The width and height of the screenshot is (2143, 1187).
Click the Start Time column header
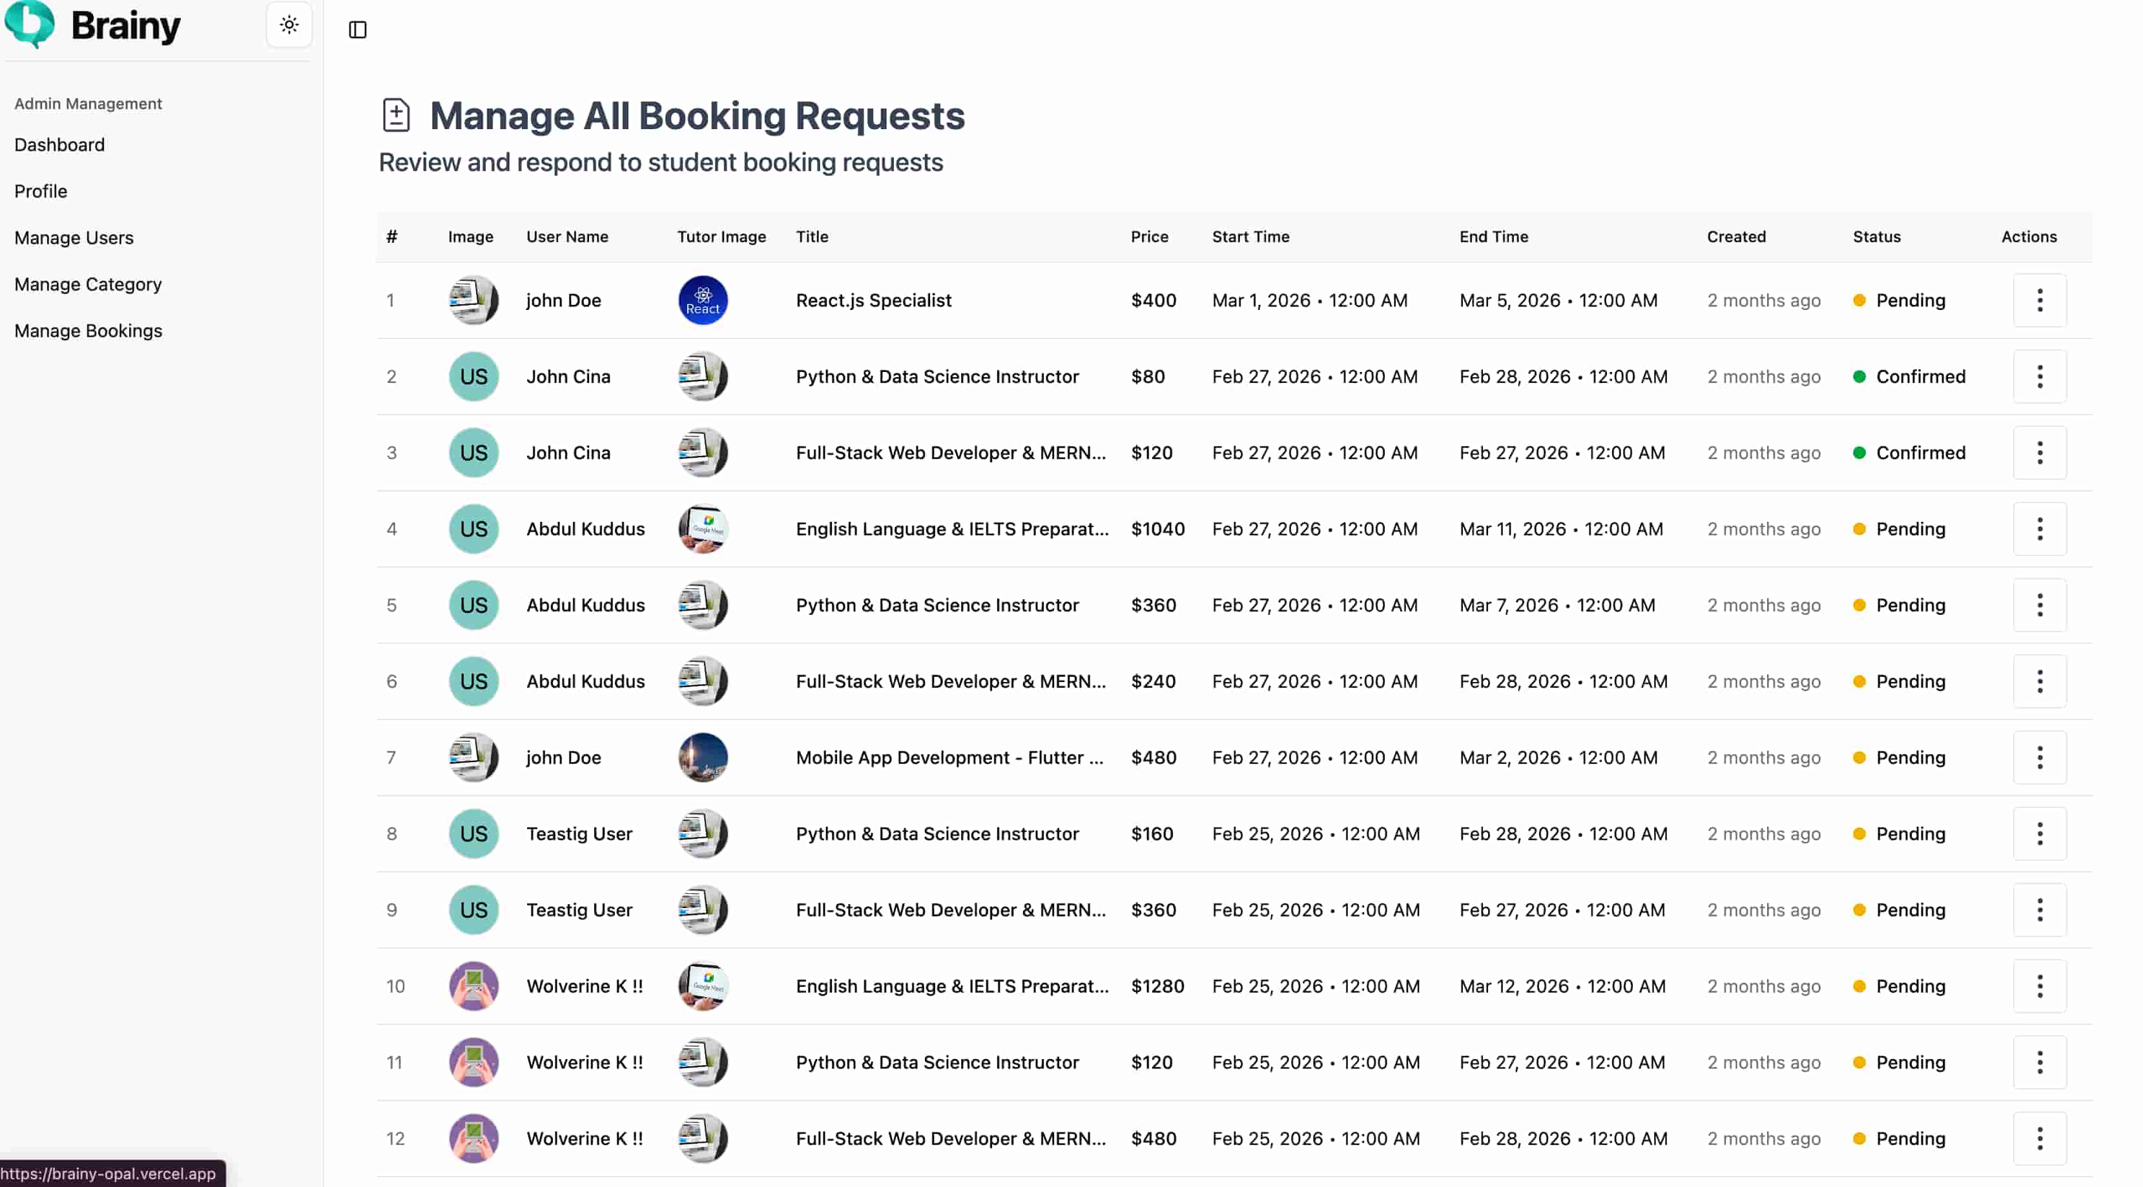[1250, 237]
